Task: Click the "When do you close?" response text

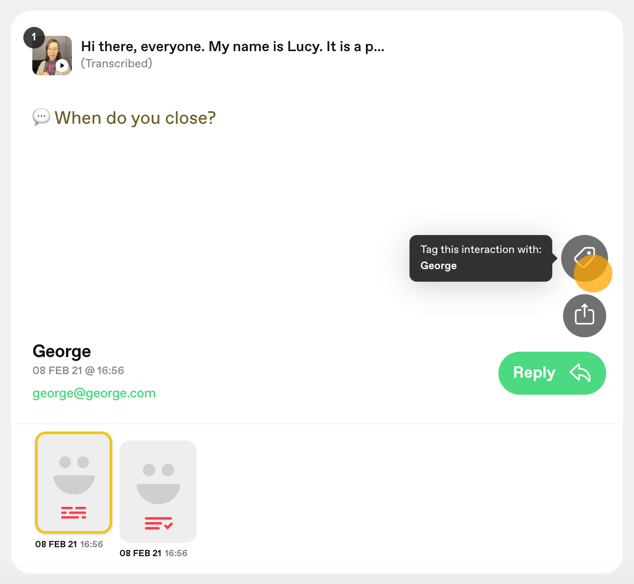Action: (135, 118)
